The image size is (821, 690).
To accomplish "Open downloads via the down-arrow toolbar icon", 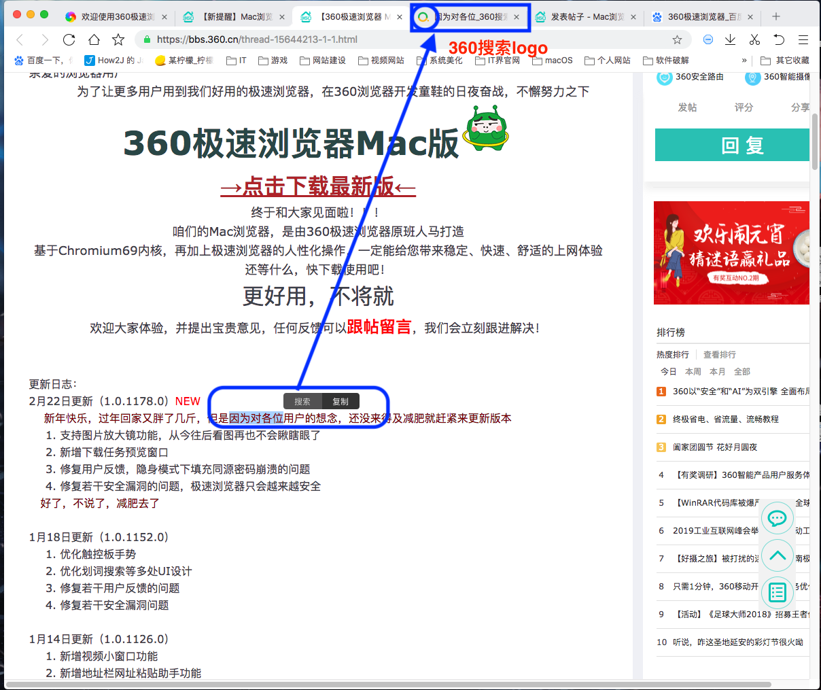I will 730,40.
